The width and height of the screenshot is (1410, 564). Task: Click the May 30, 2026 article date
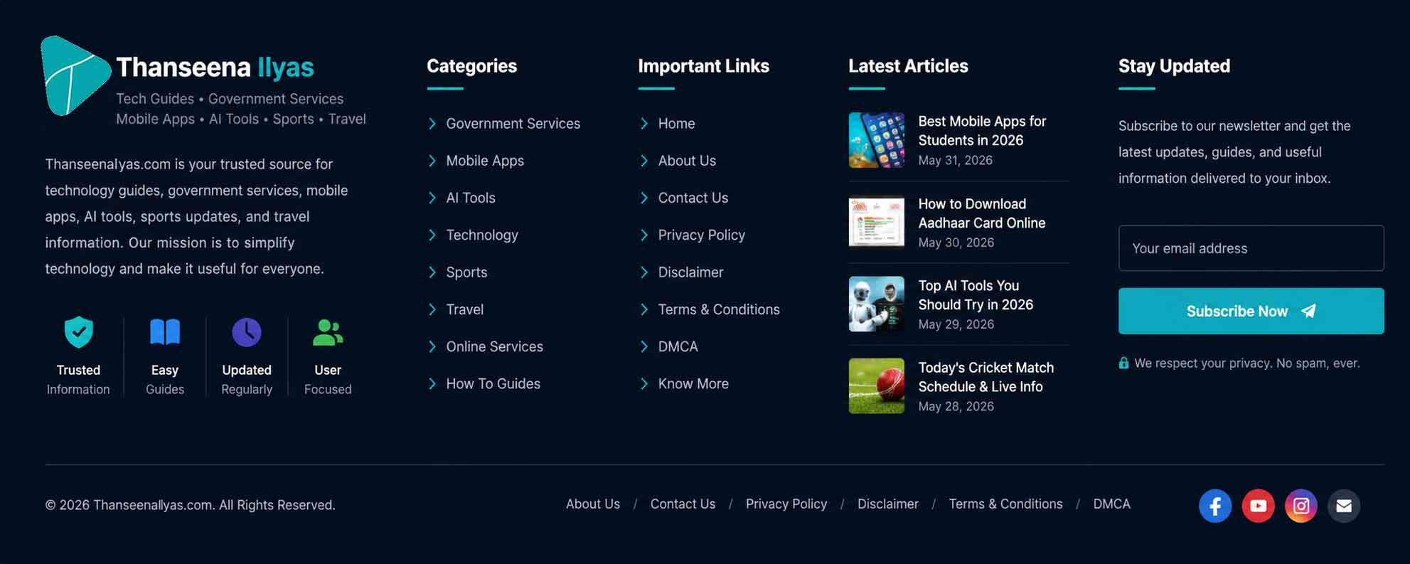coord(956,243)
